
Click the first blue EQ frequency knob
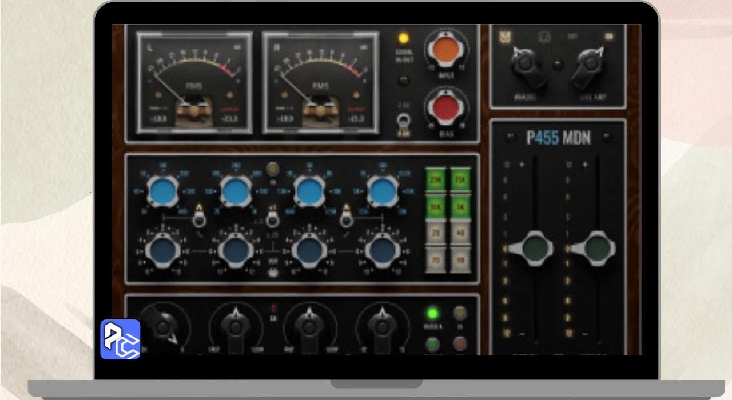point(163,191)
